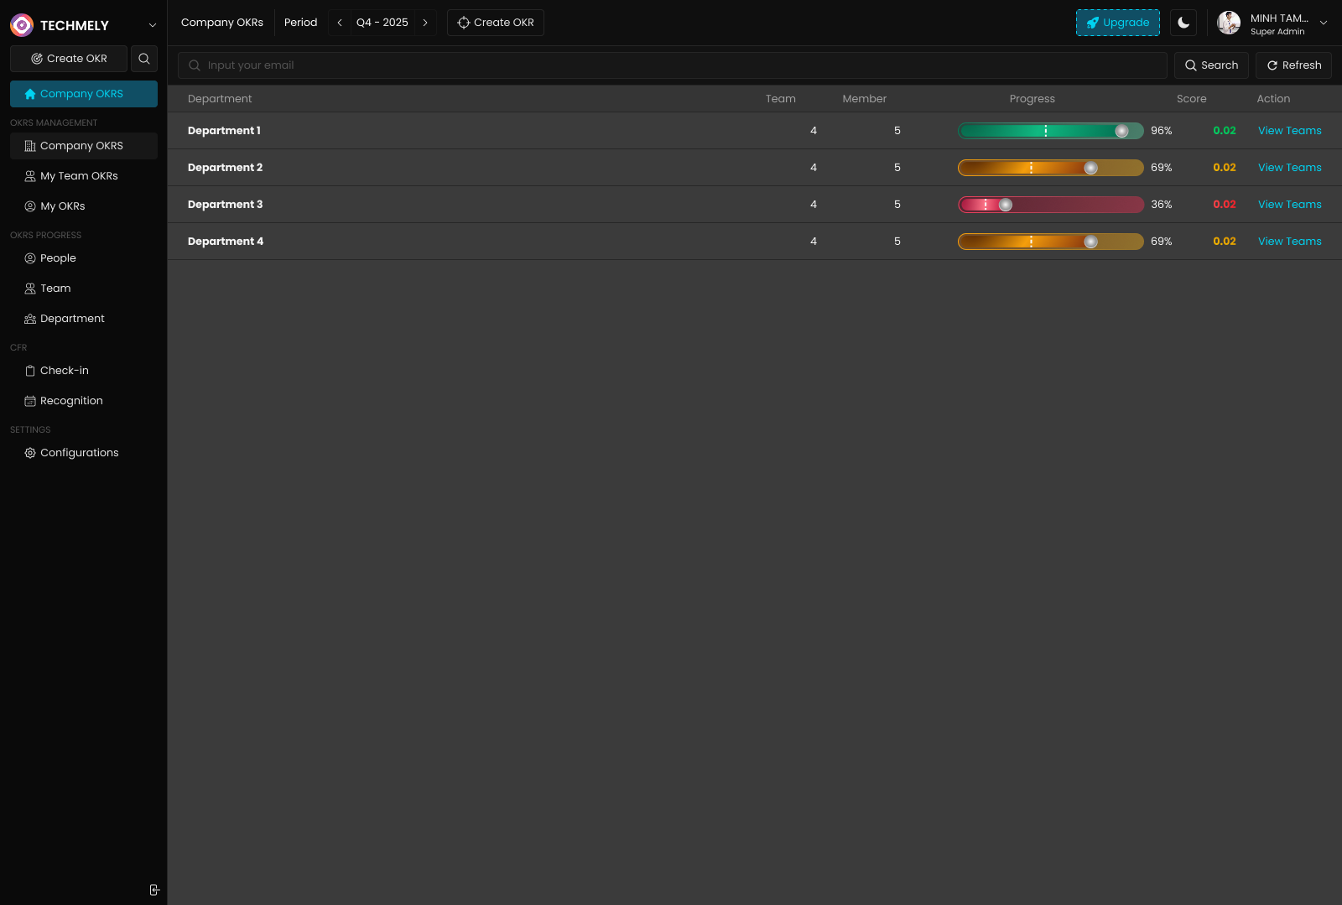Click the Progress column header
1342x905 pixels.
pyautogui.click(x=1033, y=99)
